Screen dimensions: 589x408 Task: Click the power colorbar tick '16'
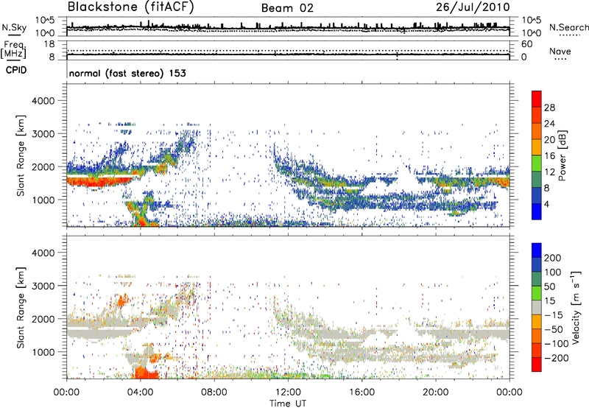549,156
